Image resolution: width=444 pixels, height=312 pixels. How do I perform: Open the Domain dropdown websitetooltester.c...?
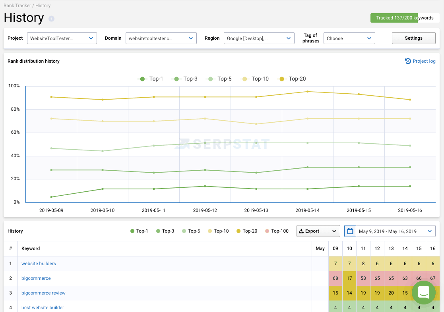click(x=161, y=38)
